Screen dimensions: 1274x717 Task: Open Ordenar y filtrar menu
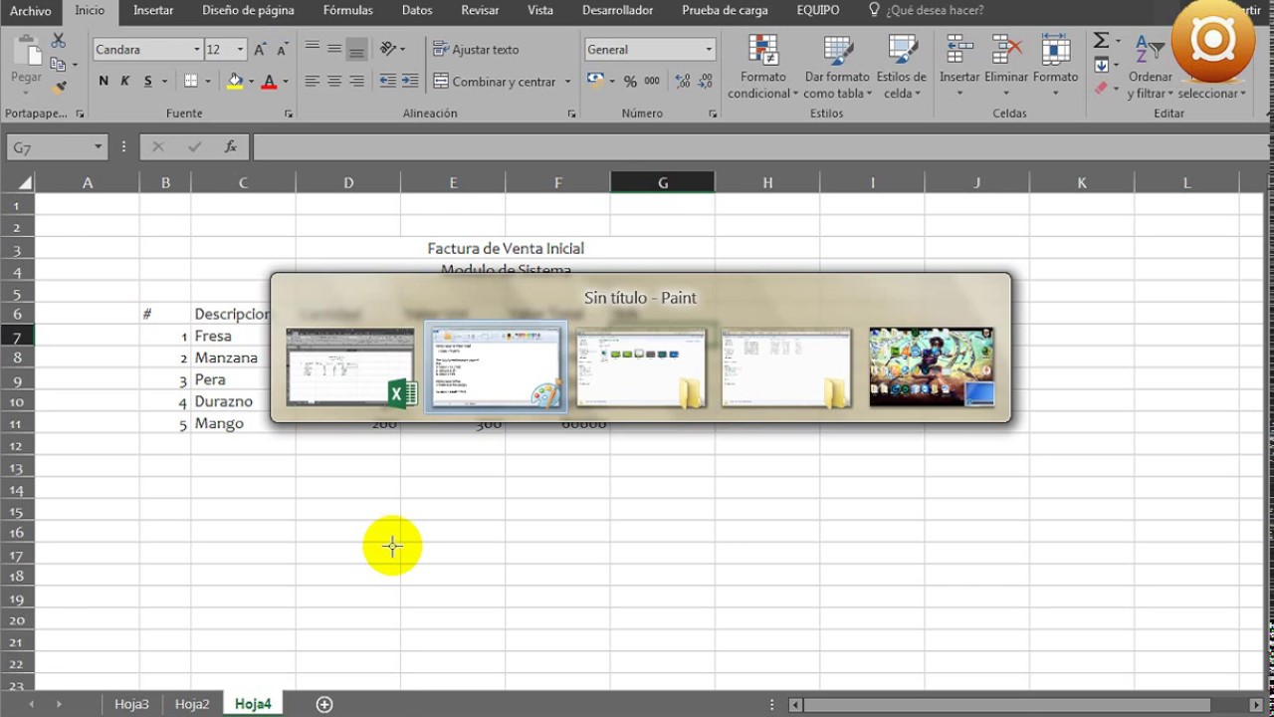coord(1151,67)
